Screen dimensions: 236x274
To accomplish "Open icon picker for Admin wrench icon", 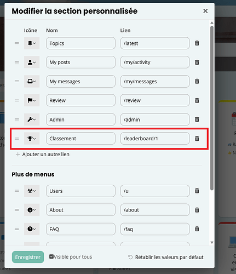I will [32, 119].
